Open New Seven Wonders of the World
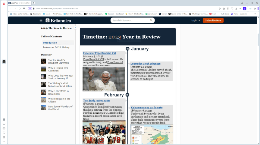This screenshot has width=260, height=145. click(x=60, y=108)
